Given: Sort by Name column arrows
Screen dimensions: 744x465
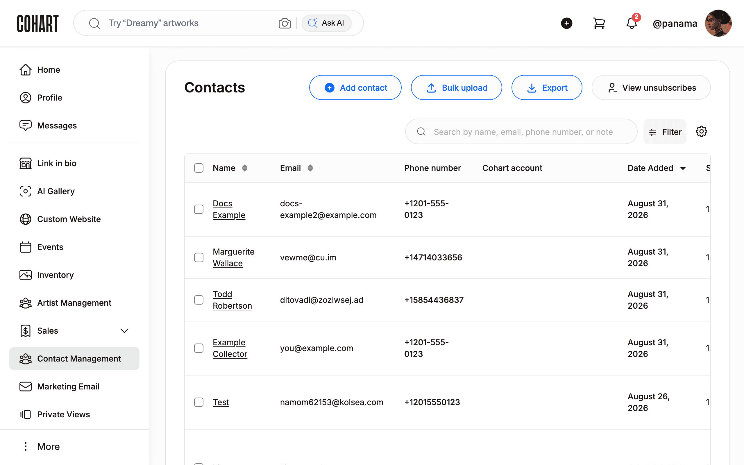Looking at the screenshot, I should click(244, 168).
